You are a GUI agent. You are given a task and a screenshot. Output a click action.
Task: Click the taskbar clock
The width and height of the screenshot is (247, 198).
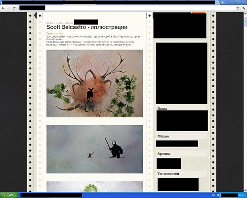(x=242, y=195)
